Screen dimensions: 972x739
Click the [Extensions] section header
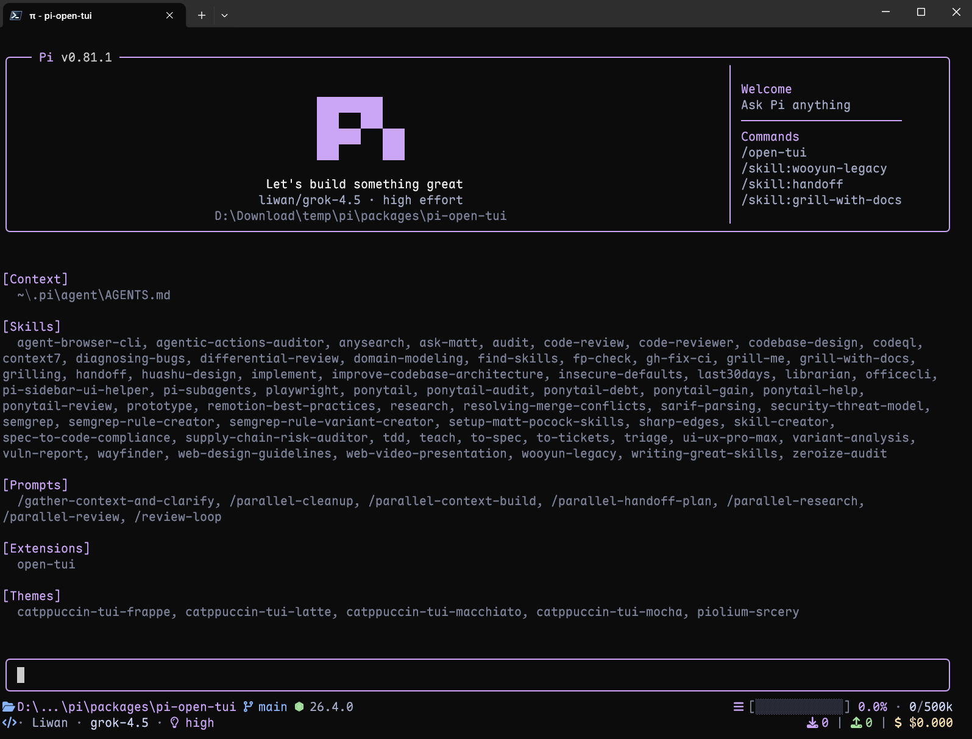(x=46, y=548)
